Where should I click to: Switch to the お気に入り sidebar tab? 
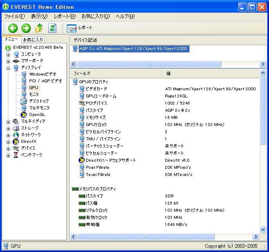point(33,40)
